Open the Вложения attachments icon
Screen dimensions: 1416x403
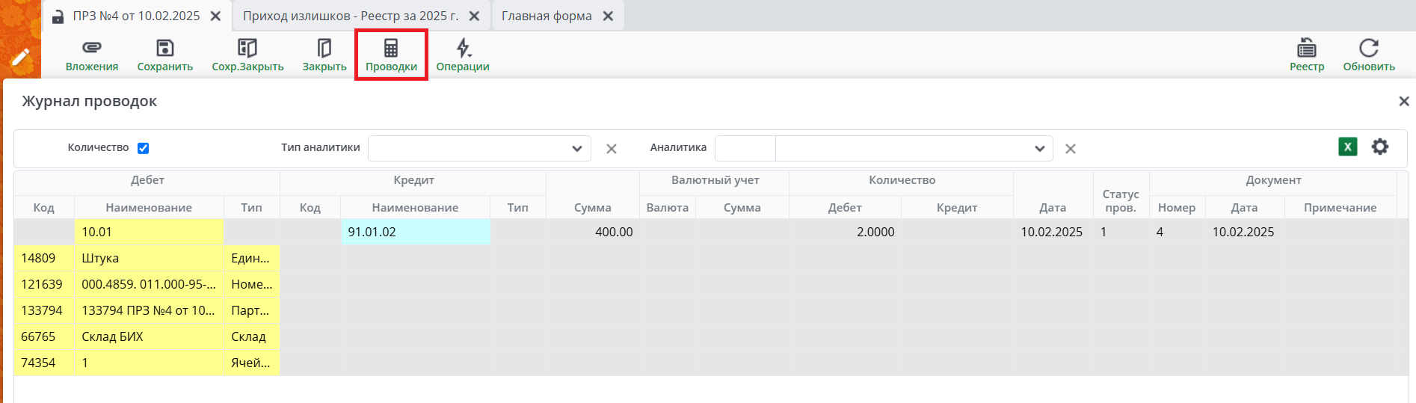pos(91,49)
